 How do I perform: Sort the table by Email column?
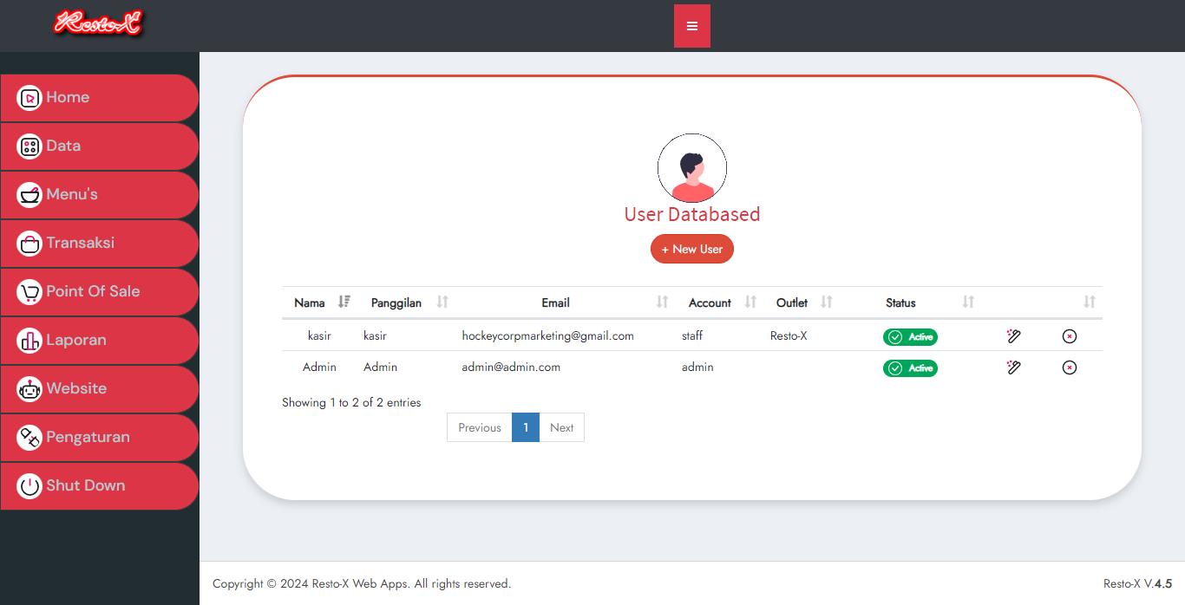coord(565,302)
